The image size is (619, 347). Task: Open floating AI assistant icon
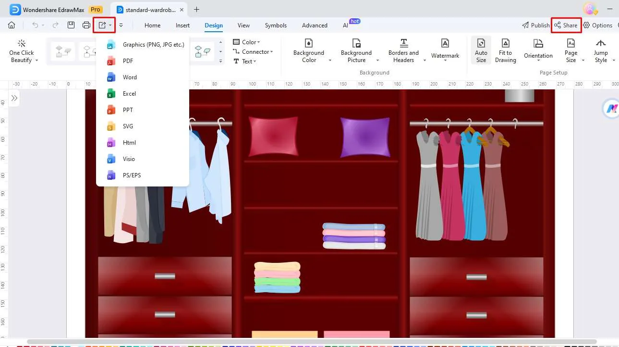[611, 109]
